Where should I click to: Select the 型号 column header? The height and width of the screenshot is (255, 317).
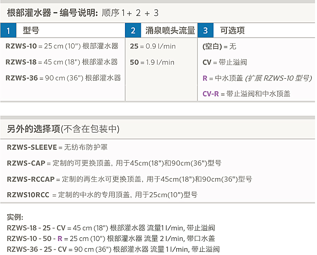pyautogui.click(x=31, y=31)
